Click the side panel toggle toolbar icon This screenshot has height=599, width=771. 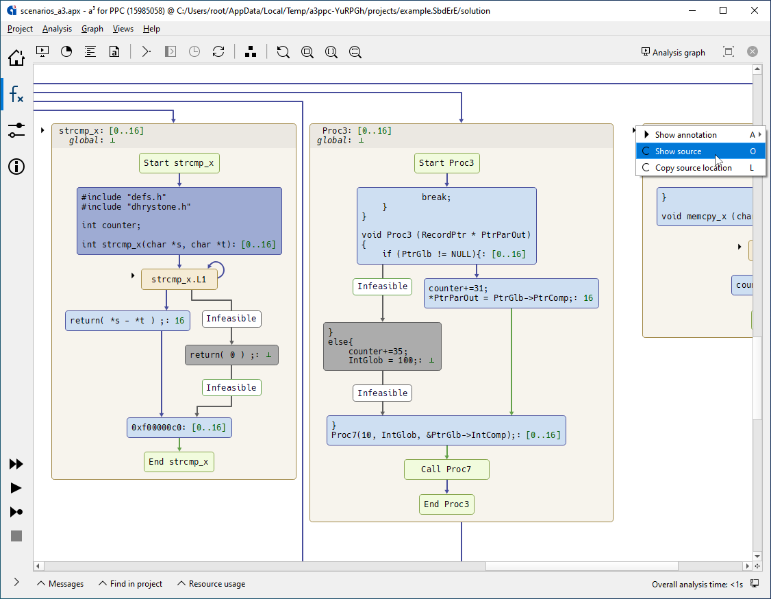click(x=170, y=51)
